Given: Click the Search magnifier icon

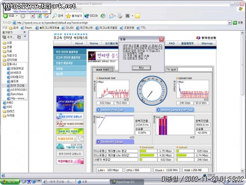Looking at the screenshot, I should point(55,16).
